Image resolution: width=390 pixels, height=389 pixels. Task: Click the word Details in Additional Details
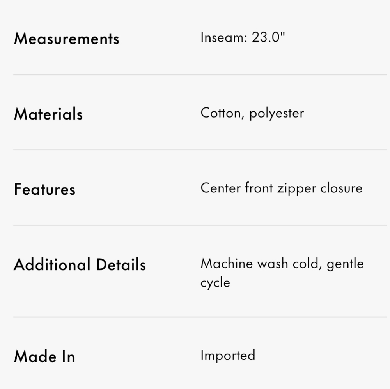[x=121, y=264]
